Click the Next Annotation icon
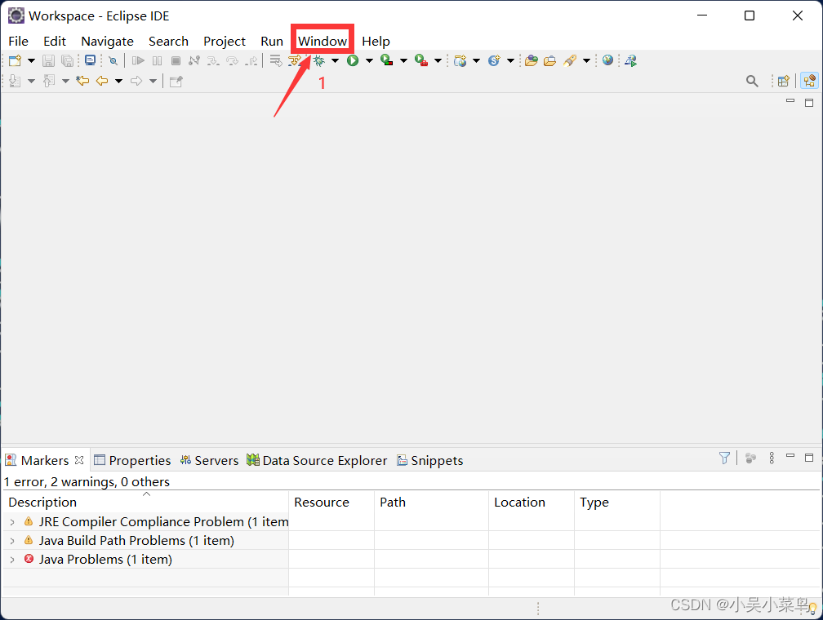The image size is (823, 620). pos(16,81)
